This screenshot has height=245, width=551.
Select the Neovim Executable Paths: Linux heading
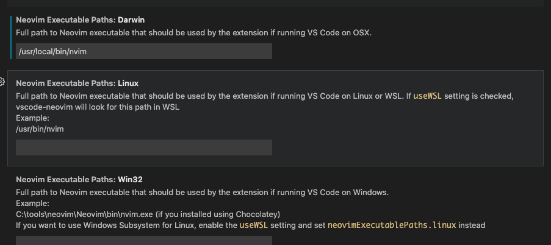tap(77, 83)
